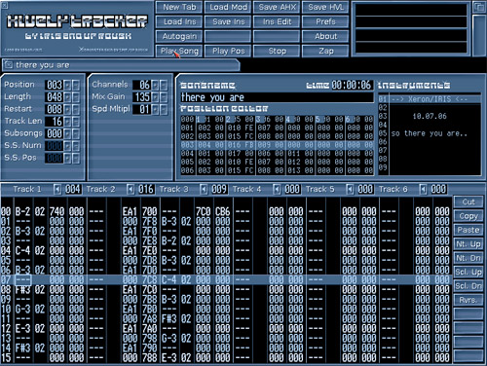This screenshot has width=487, height=366.
Task: Click the Track 6 arrow icon
Action: (423, 189)
